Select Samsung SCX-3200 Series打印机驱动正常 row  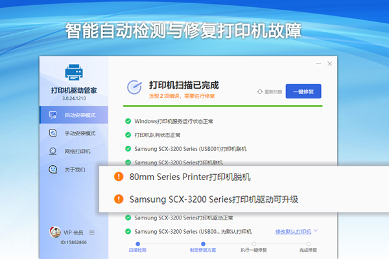[x=179, y=218]
